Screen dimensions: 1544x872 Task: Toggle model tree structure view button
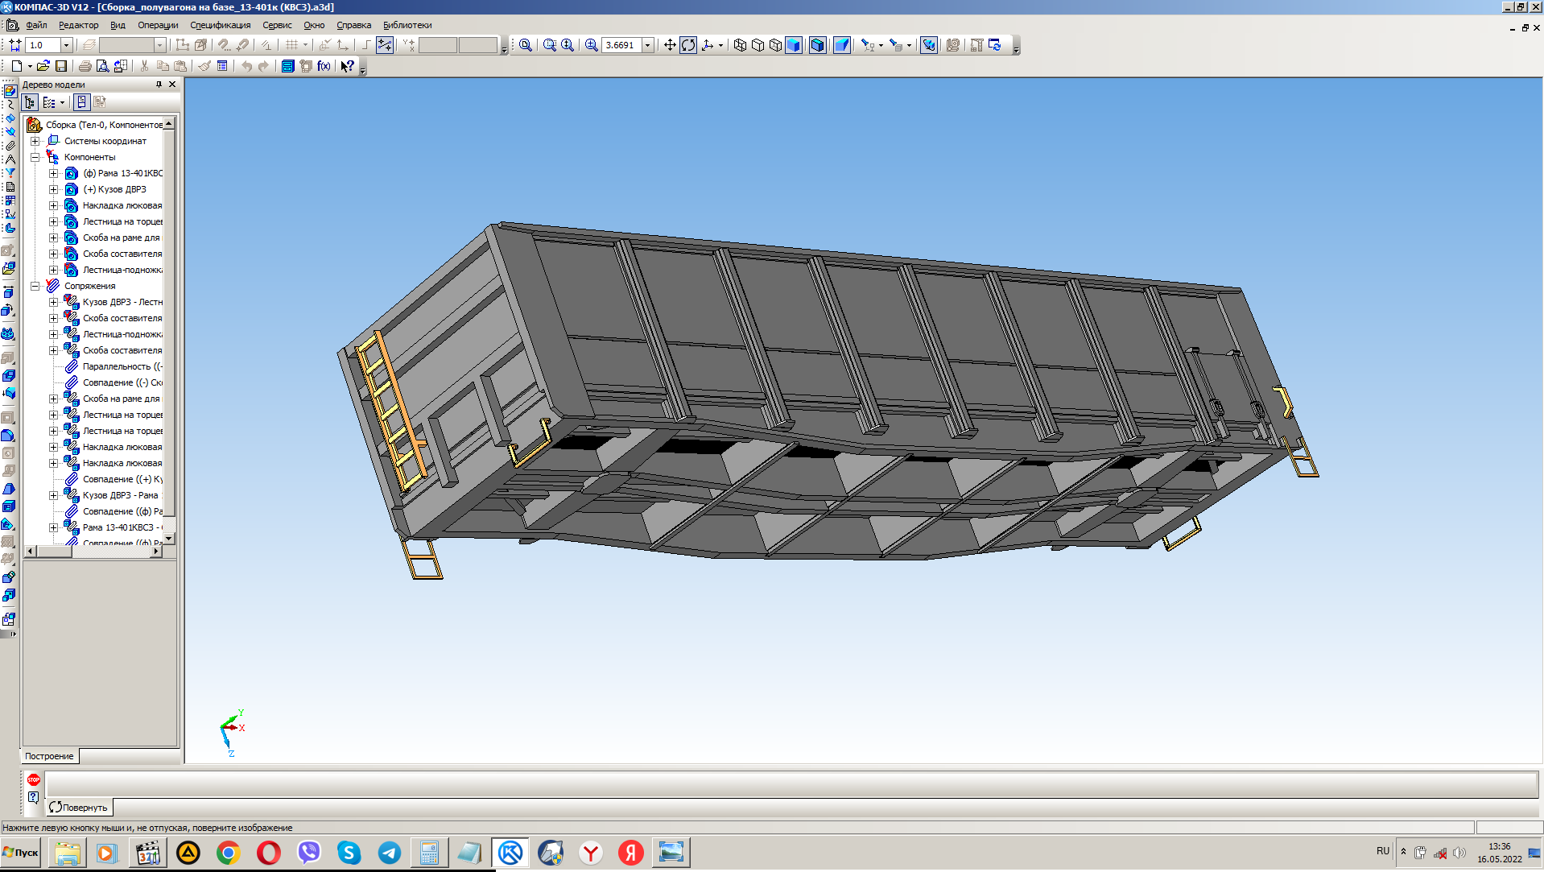coord(30,102)
